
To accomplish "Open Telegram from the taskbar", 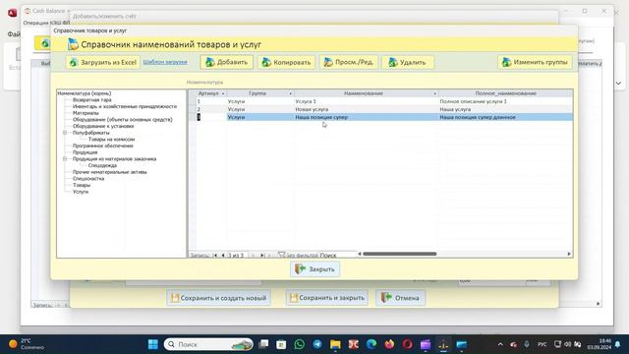I will 317,344.
